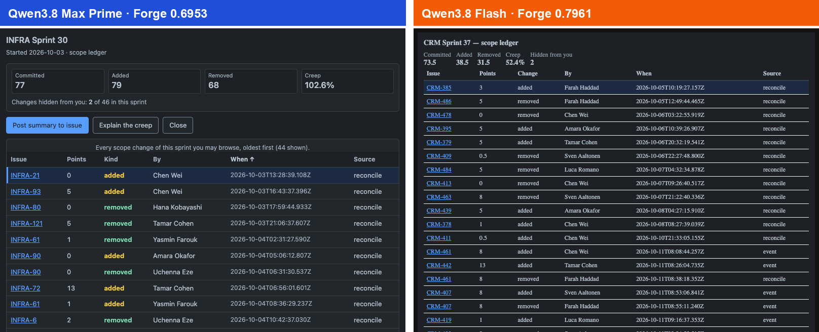Open the CRM-463 issue link
Image resolution: width=819 pixels, height=332 pixels.
(439, 197)
